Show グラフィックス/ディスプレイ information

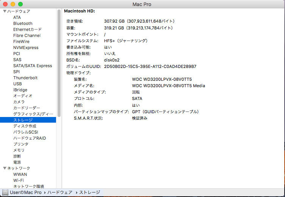[33, 114]
